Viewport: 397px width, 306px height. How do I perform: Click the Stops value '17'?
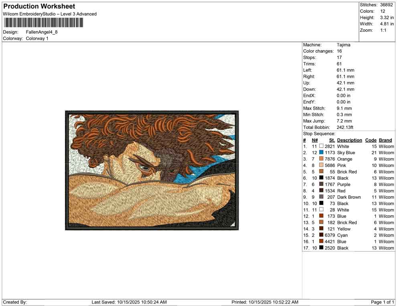pyautogui.click(x=339, y=57)
